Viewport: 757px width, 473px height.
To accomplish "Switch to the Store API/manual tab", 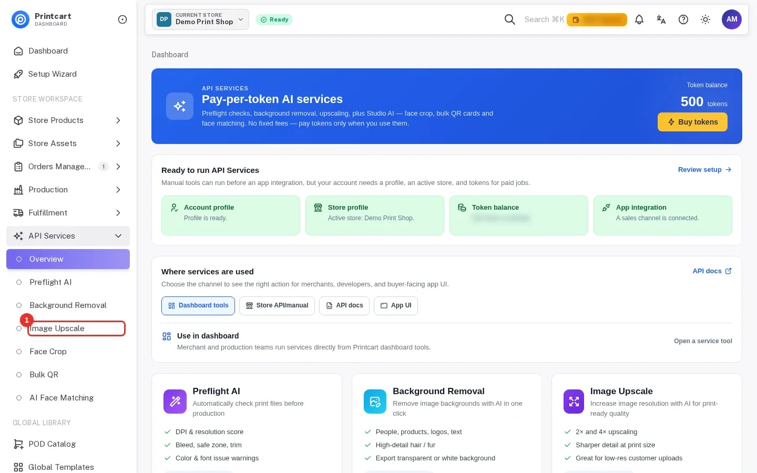I will click(x=277, y=306).
